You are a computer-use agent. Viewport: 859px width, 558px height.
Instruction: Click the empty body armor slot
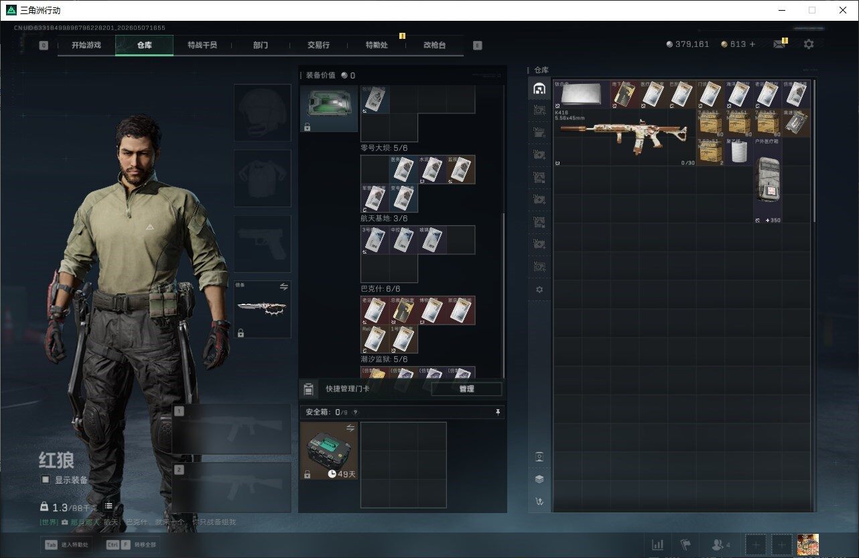(262, 178)
